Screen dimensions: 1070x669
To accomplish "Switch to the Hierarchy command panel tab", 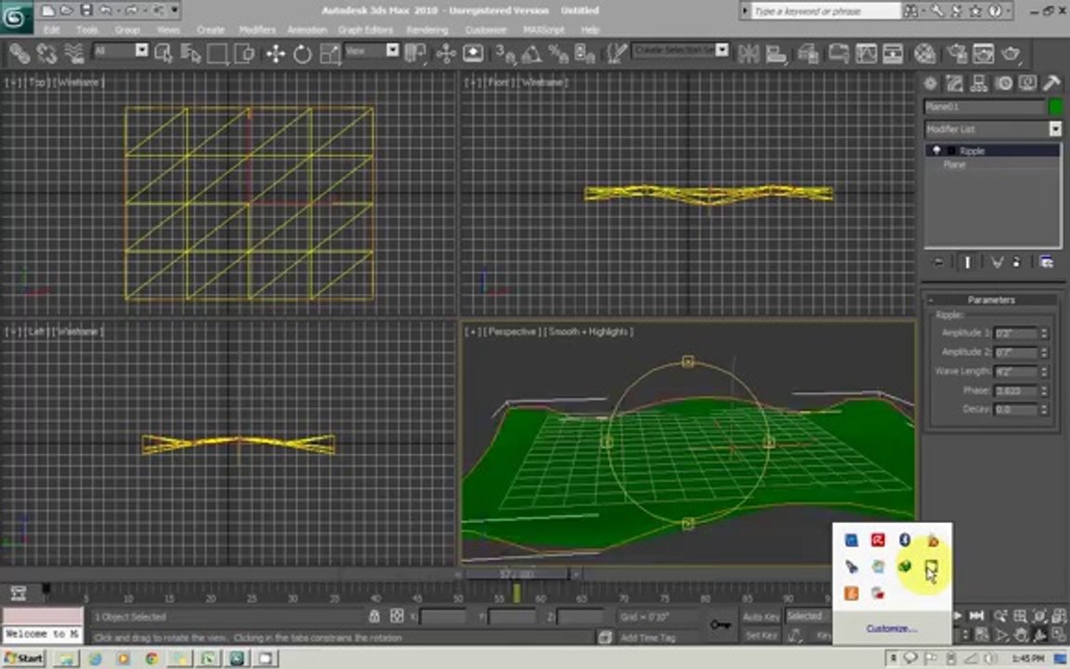I will click(979, 84).
